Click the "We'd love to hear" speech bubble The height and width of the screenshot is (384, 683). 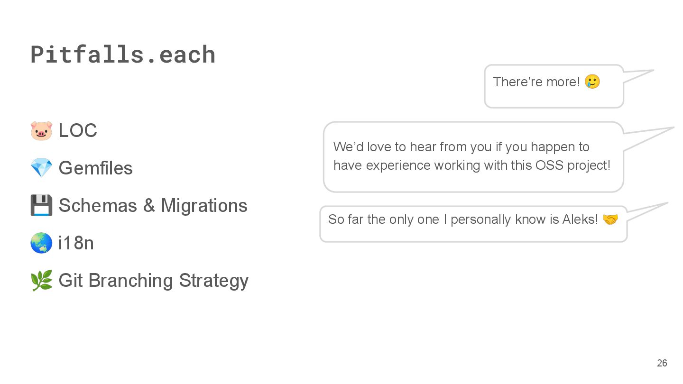click(473, 157)
